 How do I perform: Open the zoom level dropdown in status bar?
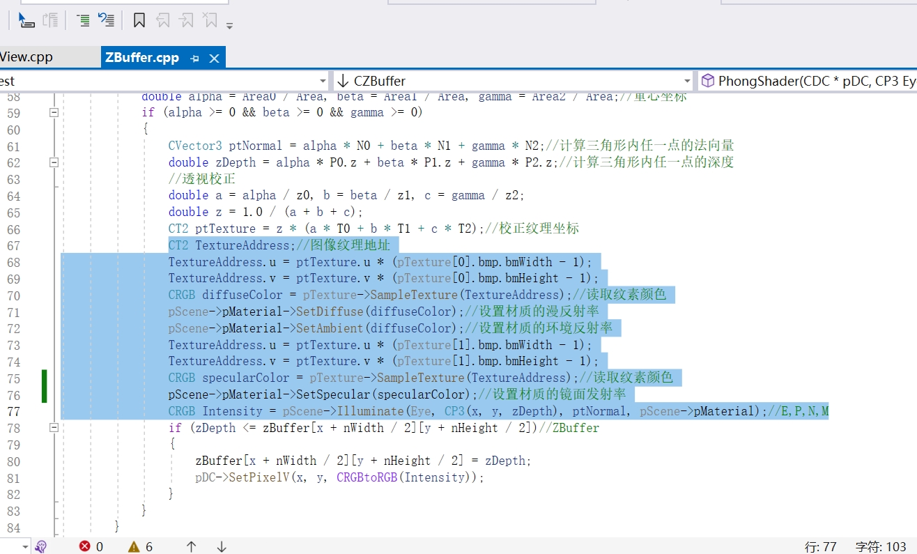[26, 547]
